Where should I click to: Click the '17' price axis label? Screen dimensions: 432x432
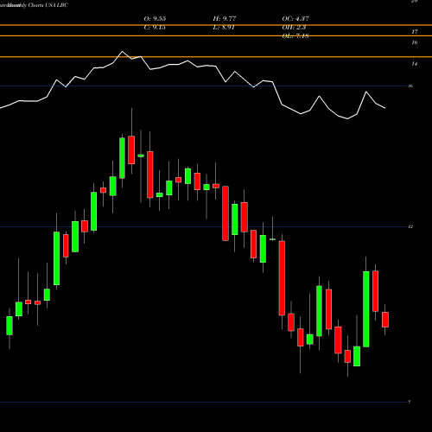pos(415,32)
